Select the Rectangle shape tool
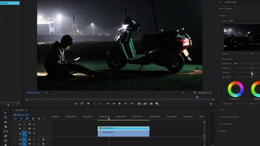Image resolution: width=260 pixels, height=146 pixels. [x=5, y=141]
